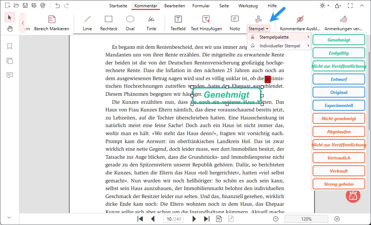Open the Werkzeug tab

pyautogui.click(x=248, y=6)
